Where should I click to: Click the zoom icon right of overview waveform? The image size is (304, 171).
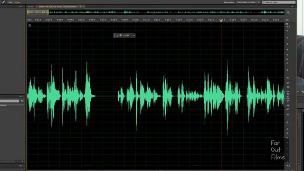coord(288,12)
